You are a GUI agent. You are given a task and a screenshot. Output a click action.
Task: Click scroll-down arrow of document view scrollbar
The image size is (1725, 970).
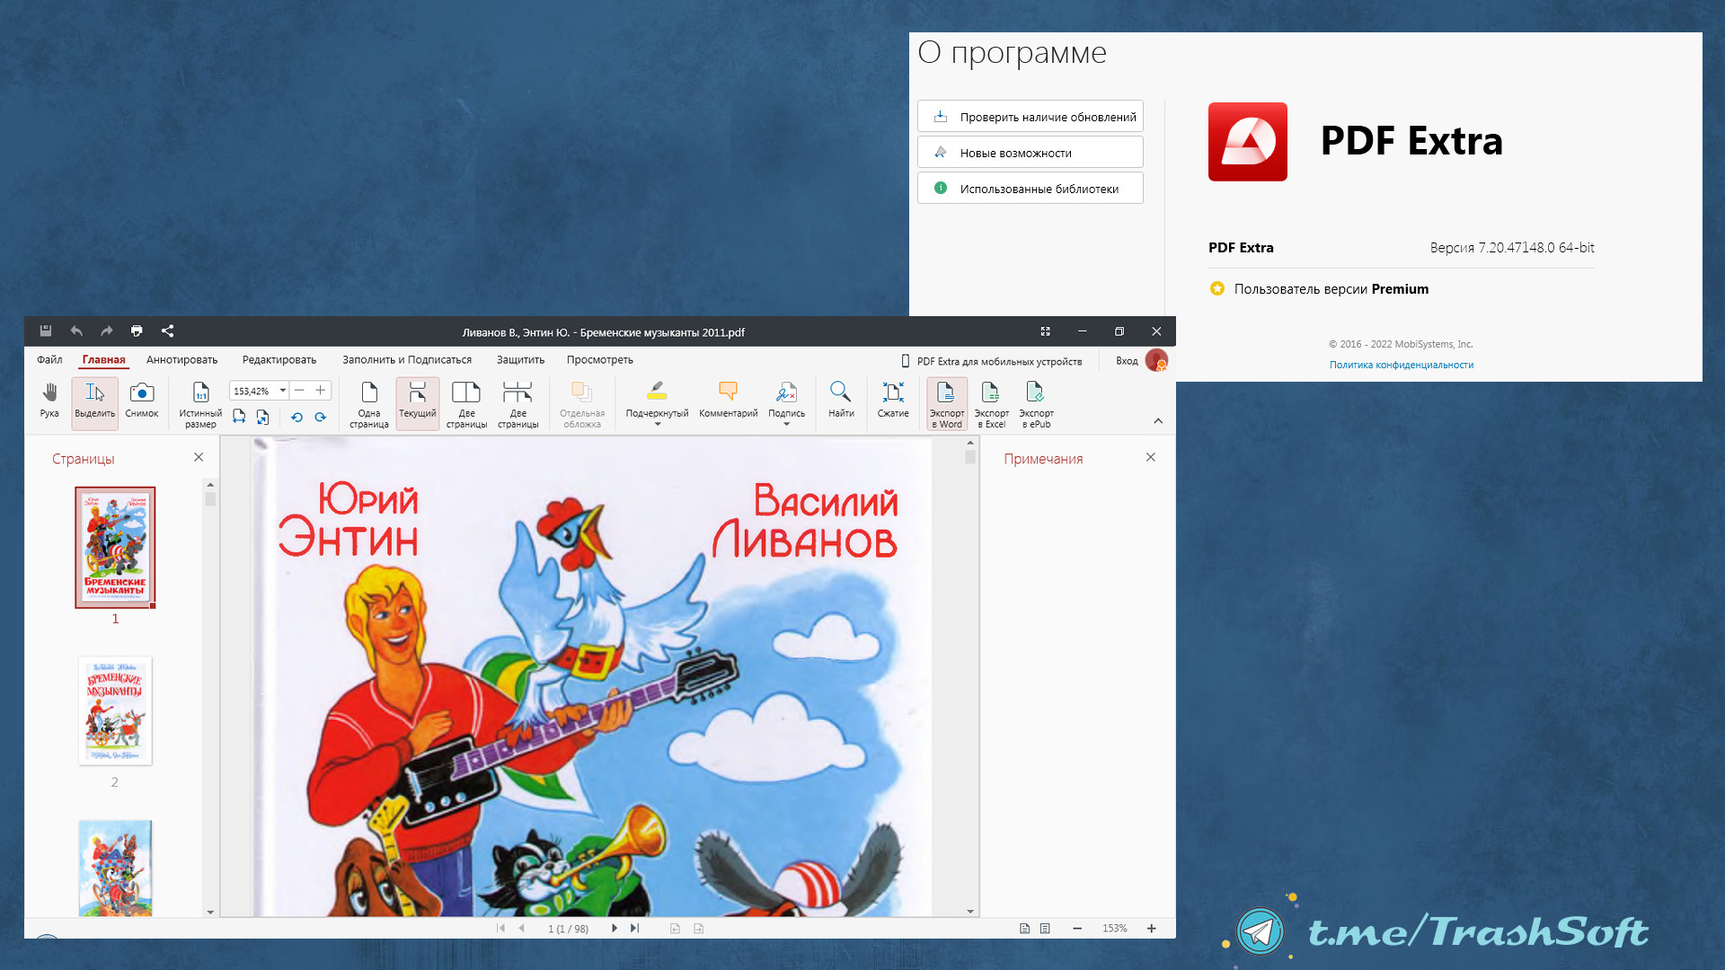tap(970, 911)
